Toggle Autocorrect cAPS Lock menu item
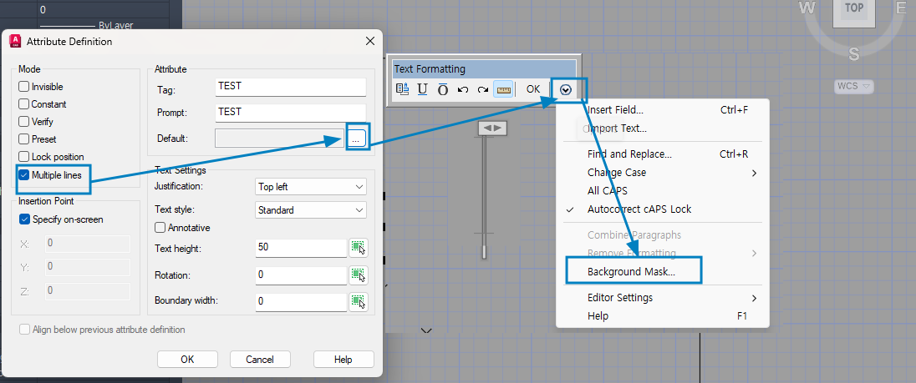916x383 pixels. coord(663,209)
